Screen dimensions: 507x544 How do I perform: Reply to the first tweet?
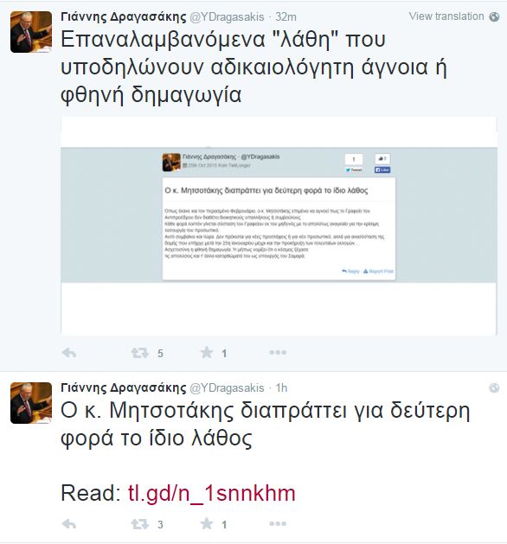(x=69, y=353)
